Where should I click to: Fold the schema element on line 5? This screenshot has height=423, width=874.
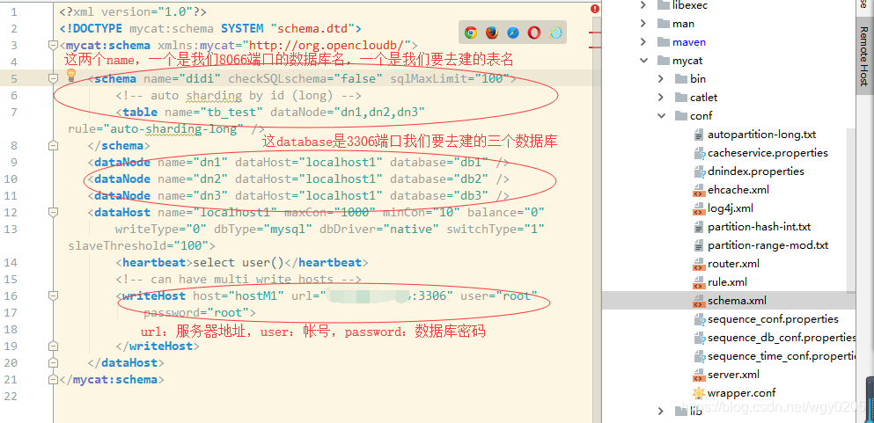coord(54,78)
